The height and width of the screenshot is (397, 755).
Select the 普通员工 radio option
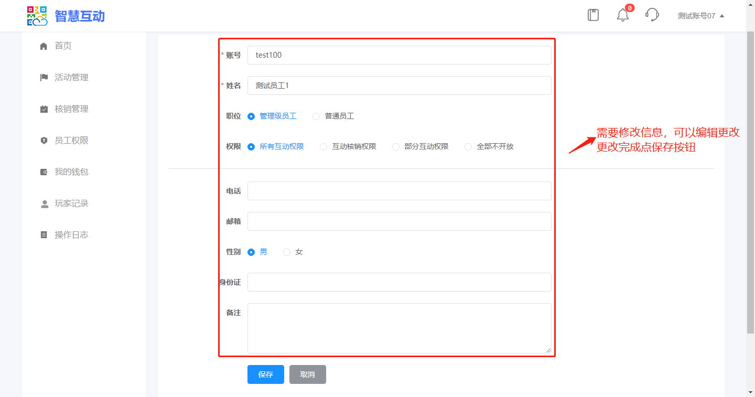pos(316,116)
